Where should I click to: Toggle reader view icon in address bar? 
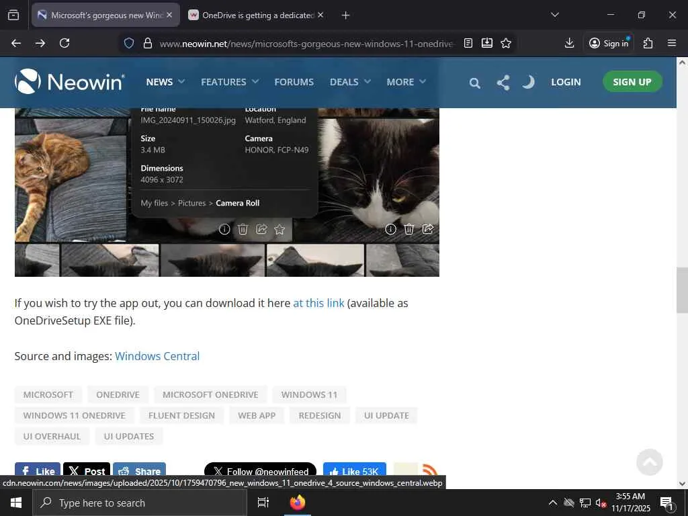click(x=468, y=43)
